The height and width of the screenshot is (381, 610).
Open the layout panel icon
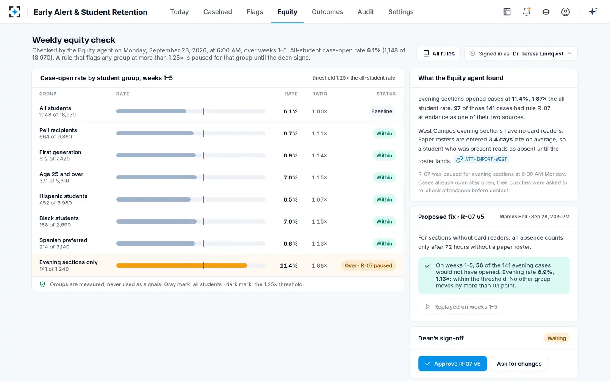(507, 12)
